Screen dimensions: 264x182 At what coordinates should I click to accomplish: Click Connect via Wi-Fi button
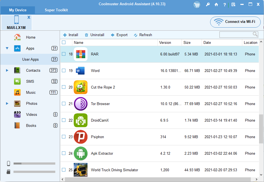pos(235,22)
